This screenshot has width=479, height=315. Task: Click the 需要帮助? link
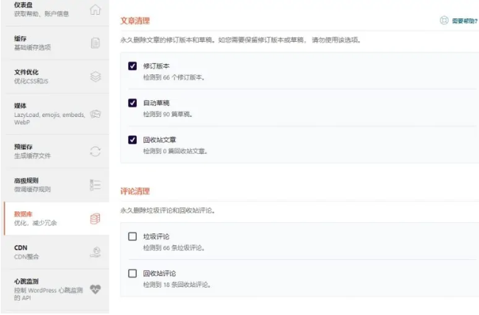pos(464,21)
